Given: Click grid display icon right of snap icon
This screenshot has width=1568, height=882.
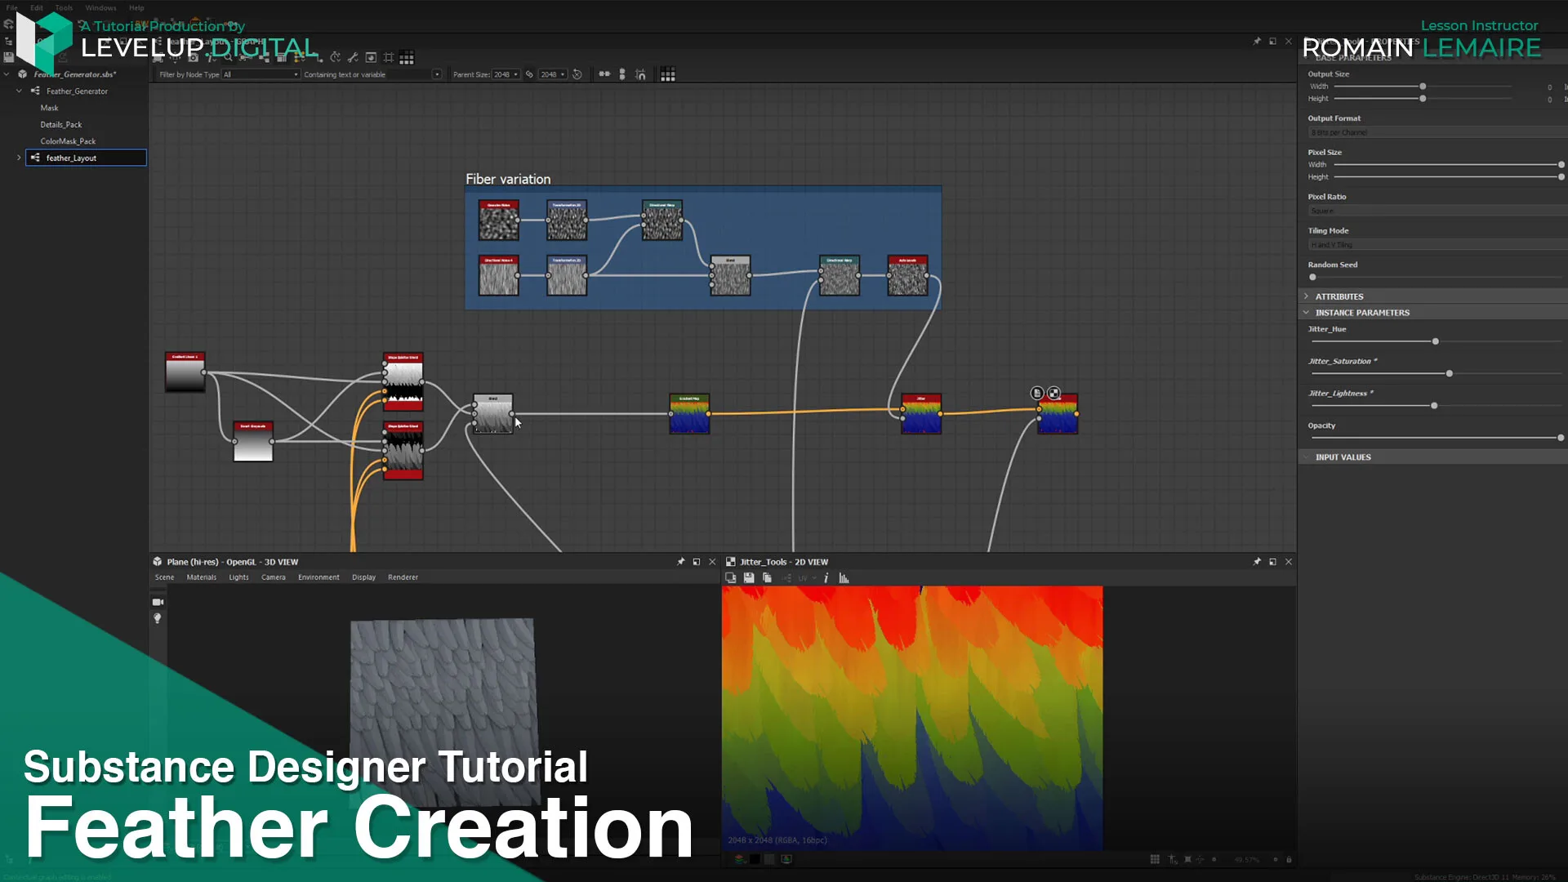Looking at the screenshot, I should (x=668, y=74).
